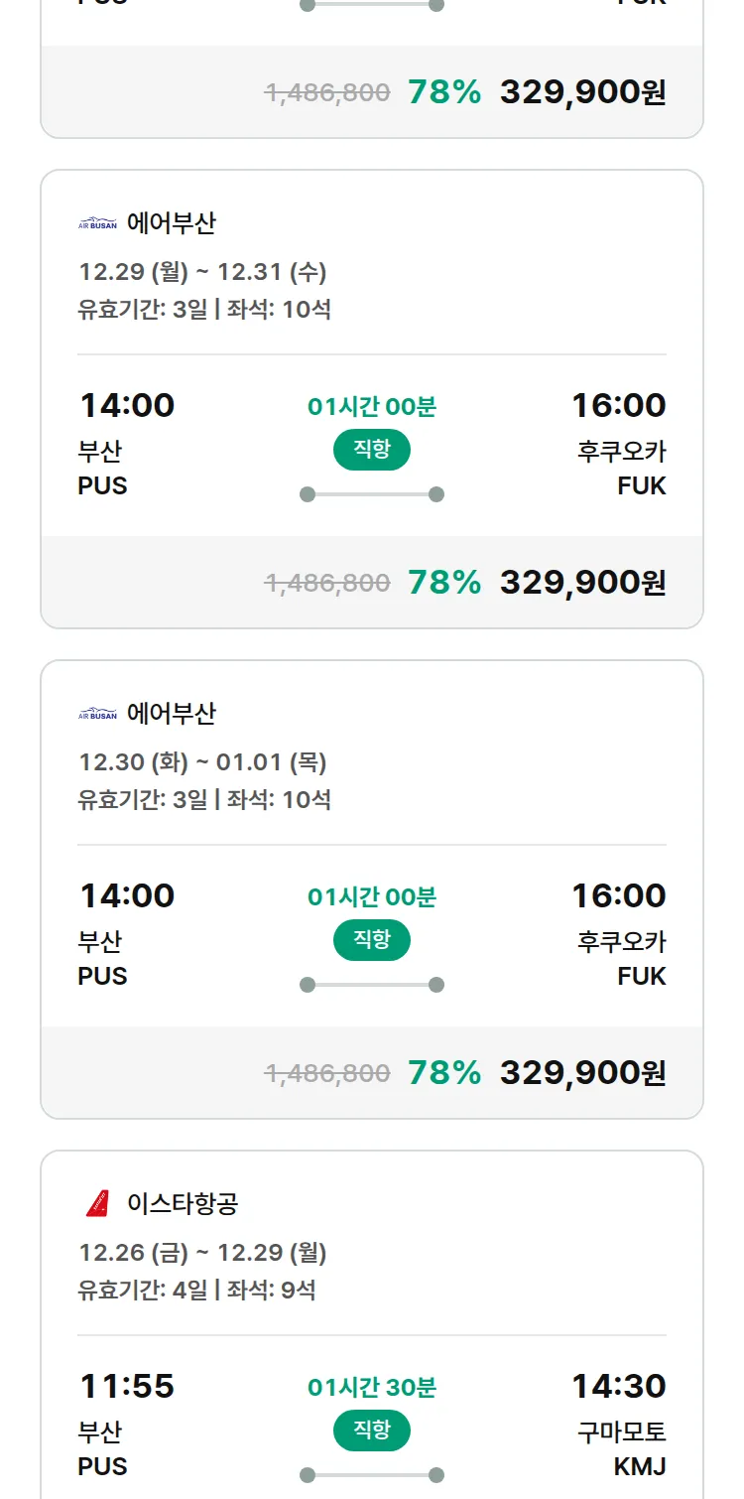Screen dimensions: 744x1499
Task: Click 직항 badge on 12.30 Fukuoka flight
Action: [372, 940]
